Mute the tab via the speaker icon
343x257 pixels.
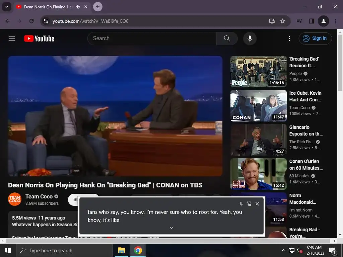click(x=78, y=7)
